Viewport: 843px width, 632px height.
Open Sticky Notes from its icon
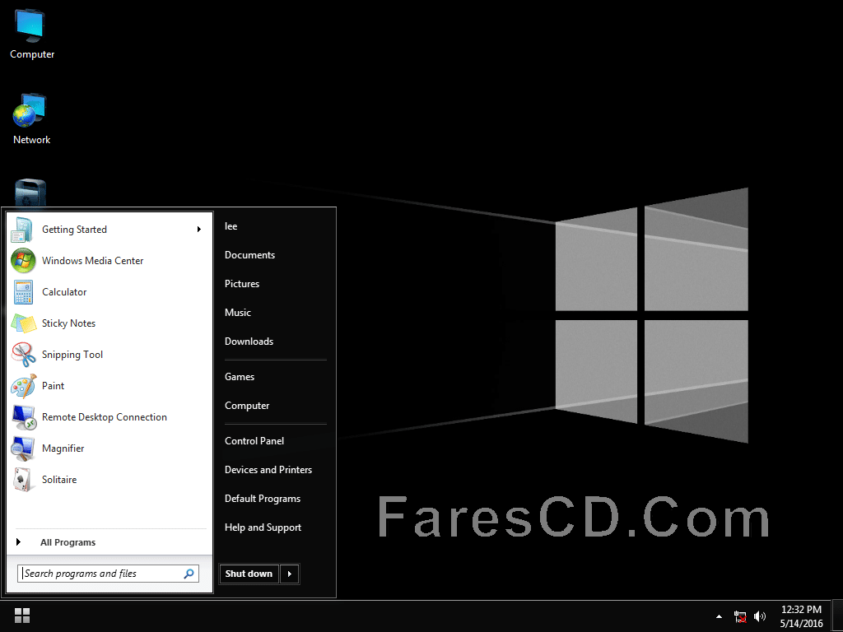pyautogui.click(x=22, y=323)
